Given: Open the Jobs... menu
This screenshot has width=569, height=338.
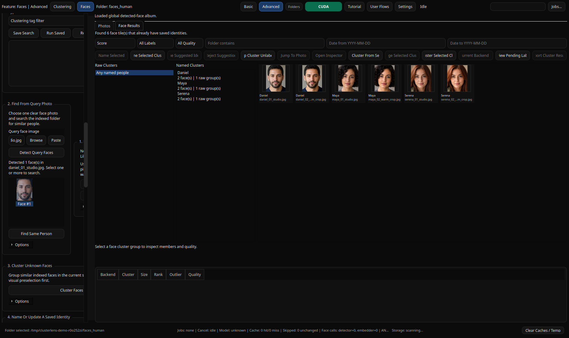Looking at the screenshot, I should coord(556,6).
